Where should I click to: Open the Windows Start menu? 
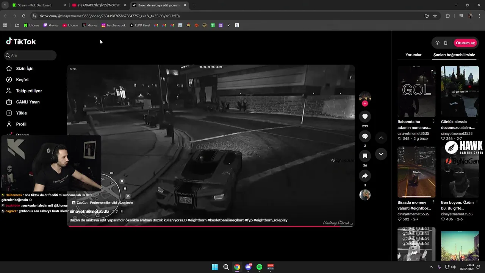(215, 267)
